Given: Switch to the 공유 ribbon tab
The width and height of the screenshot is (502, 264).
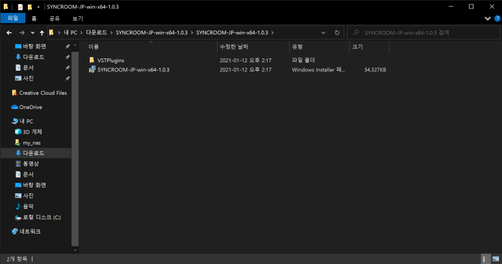Looking at the screenshot, I should click(x=55, y=19).
